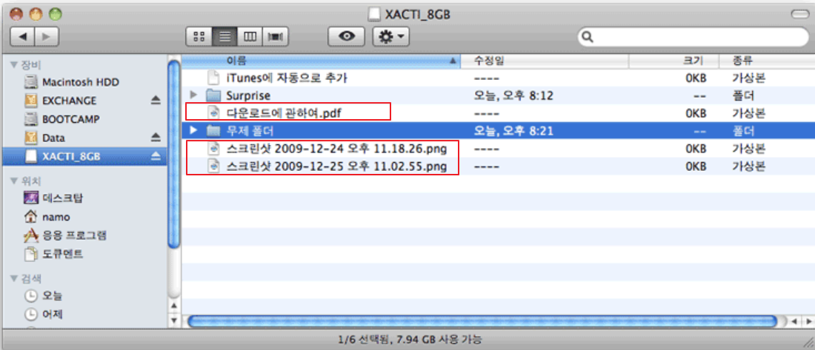This screenshot has height=350, width=815.
Task: Click the Spotlight search field
Action: pyautogui.click(x=693, y=38)
